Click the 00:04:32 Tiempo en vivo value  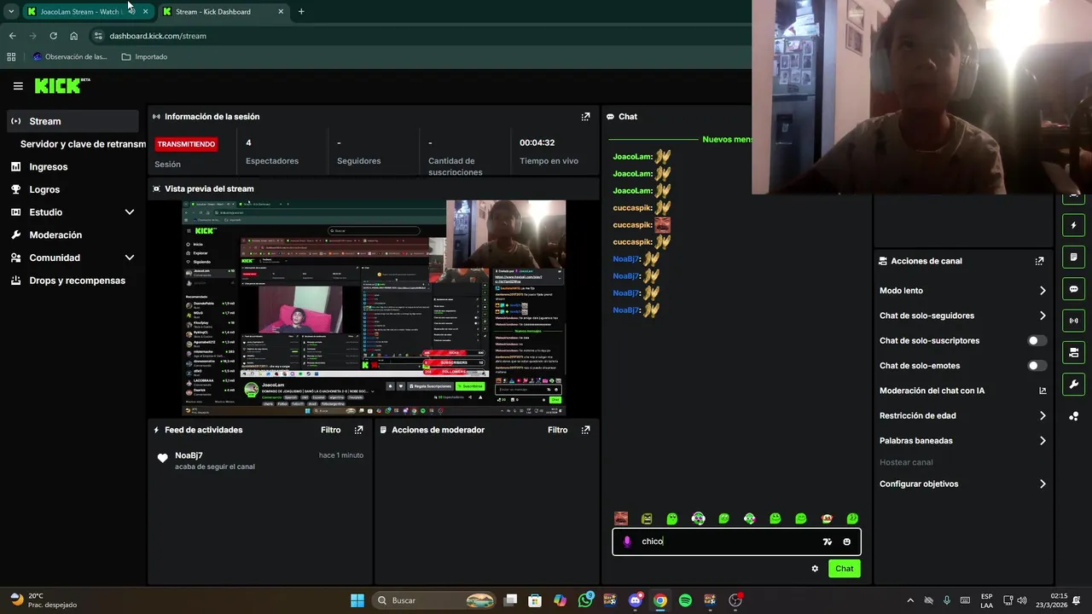[x=537, y=143]
